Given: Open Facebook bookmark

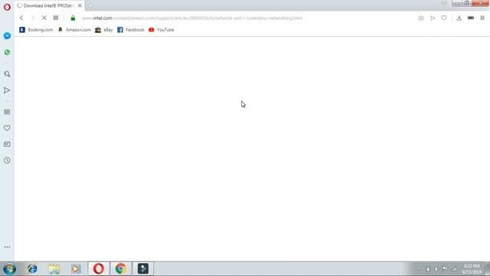Looking at the screenshot, I should [131, 30].
